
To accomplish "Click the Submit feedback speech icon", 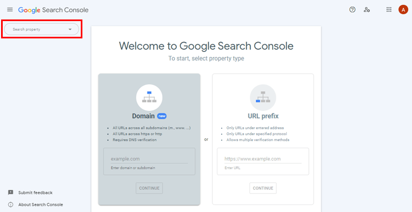I will pos(10,193).
